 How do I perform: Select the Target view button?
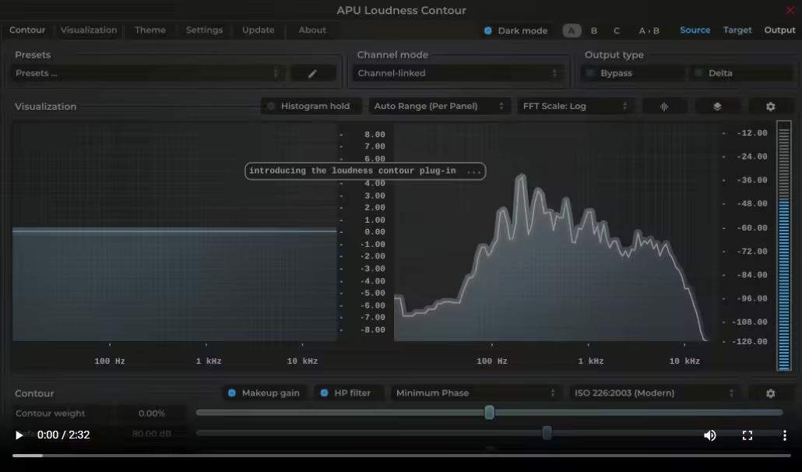pos(737,30)
